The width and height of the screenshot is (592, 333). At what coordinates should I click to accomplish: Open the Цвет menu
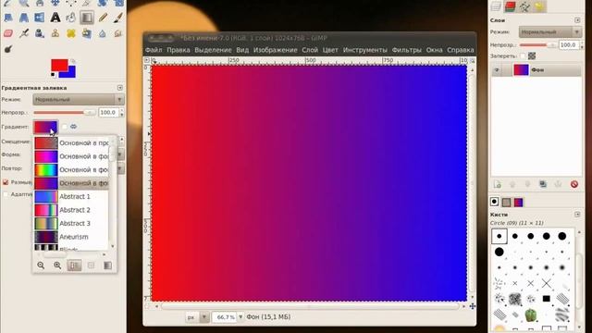pyautogui.click(x=330, y=50)
